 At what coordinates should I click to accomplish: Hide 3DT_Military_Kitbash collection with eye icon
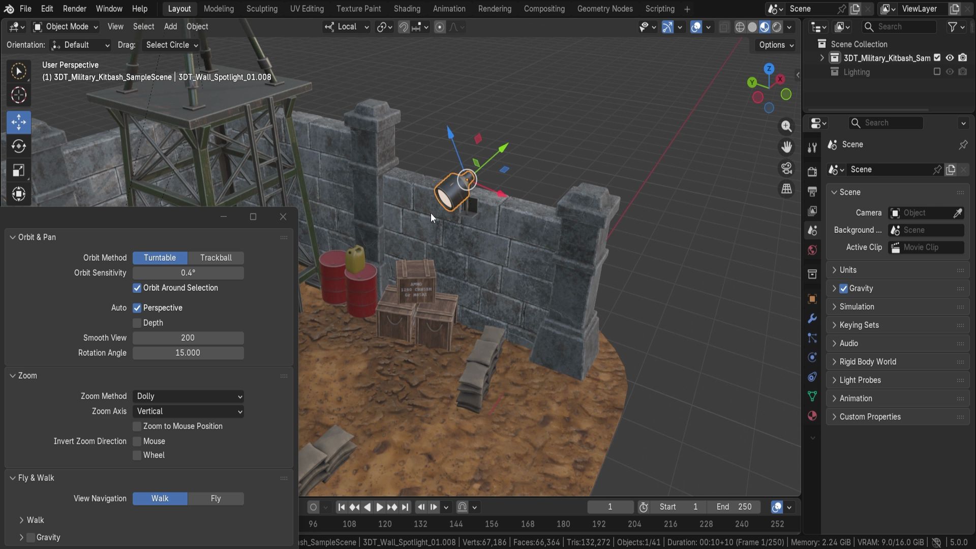[x=950, y=58]
